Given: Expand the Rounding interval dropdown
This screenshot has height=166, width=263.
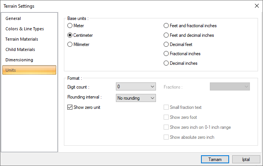Looking at the screenshot, I should point(136,98).
